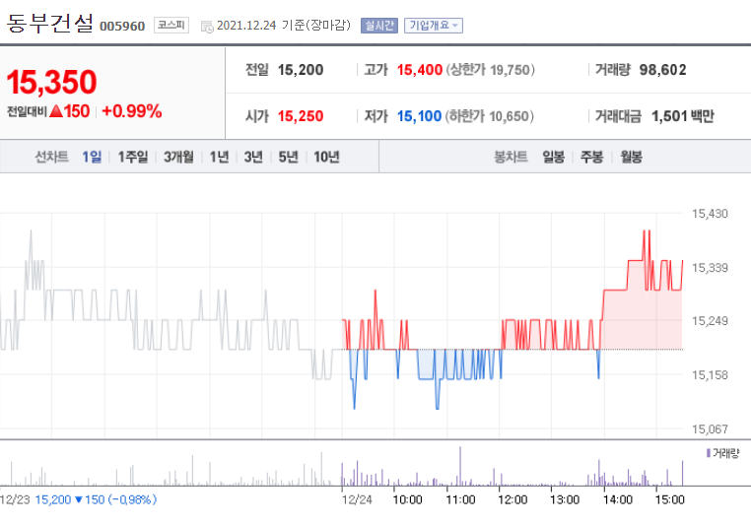
Task: Click the 고가 value 15,400
Action: tap(420, 70)
